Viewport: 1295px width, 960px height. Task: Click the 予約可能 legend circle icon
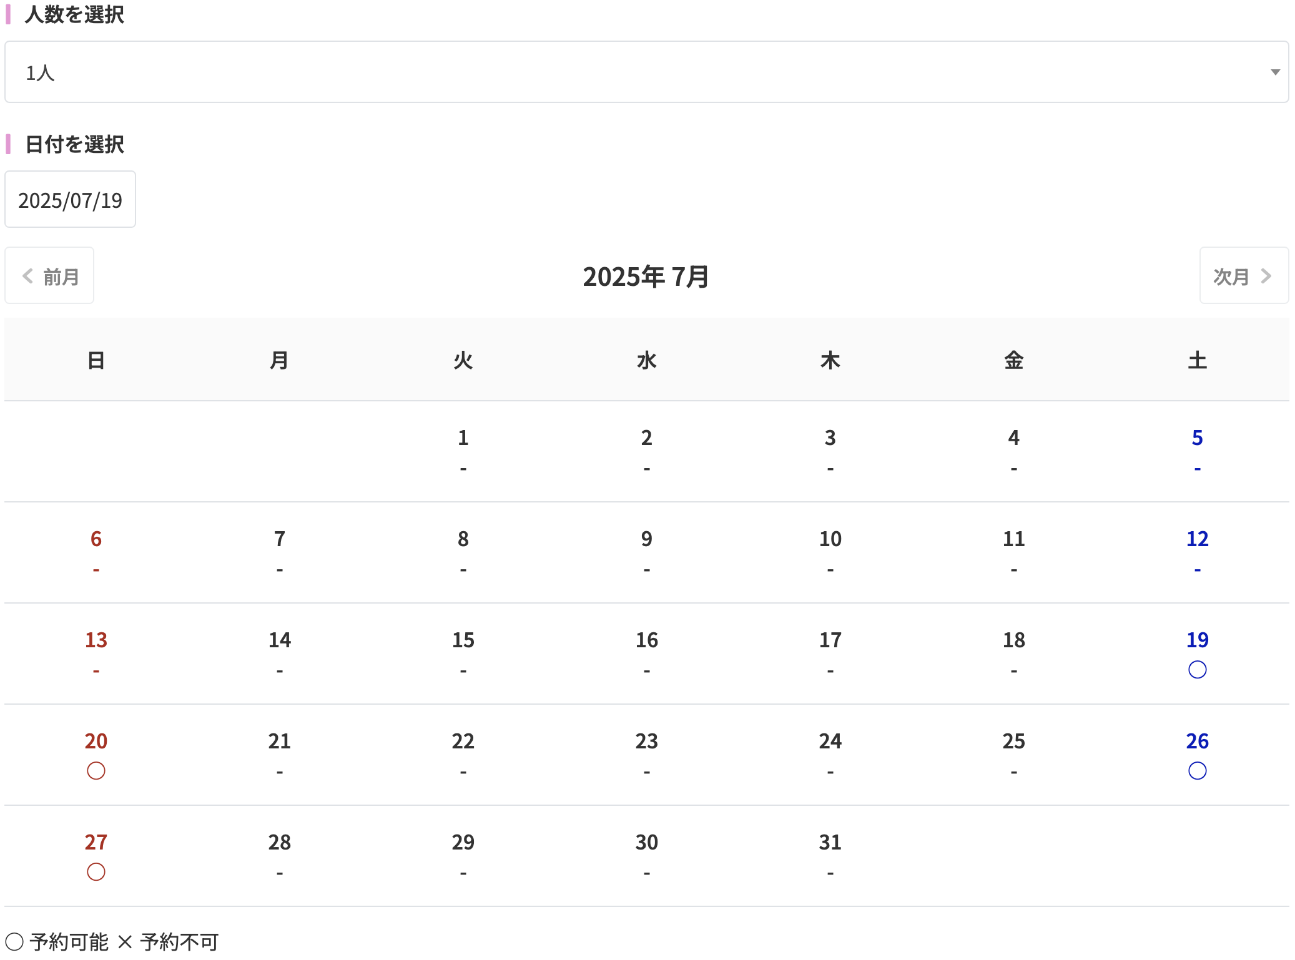point(14,941)
